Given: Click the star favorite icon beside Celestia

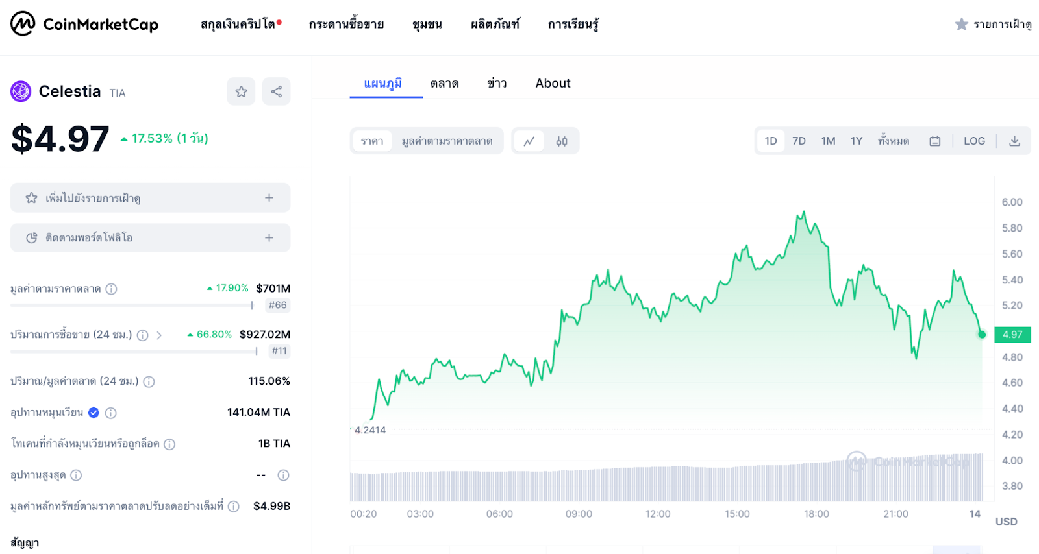Looking at the screenshot, I should click(241, 91).
